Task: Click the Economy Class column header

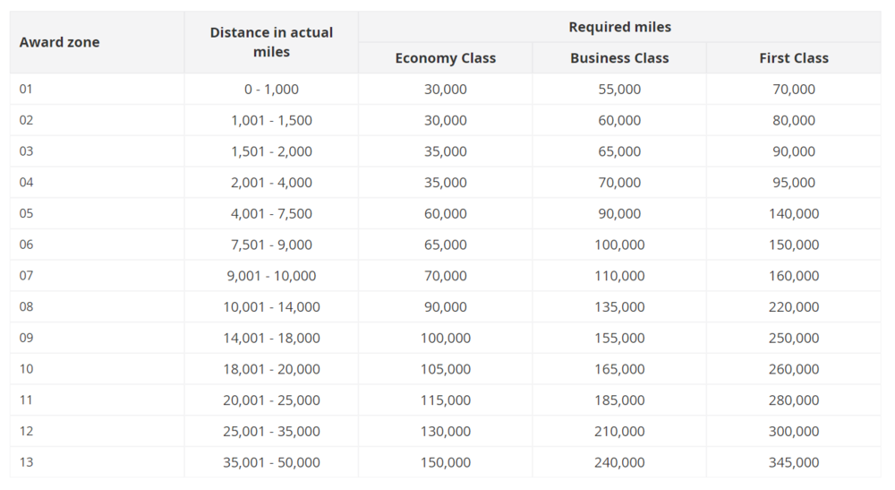Action: click(445, 58)
